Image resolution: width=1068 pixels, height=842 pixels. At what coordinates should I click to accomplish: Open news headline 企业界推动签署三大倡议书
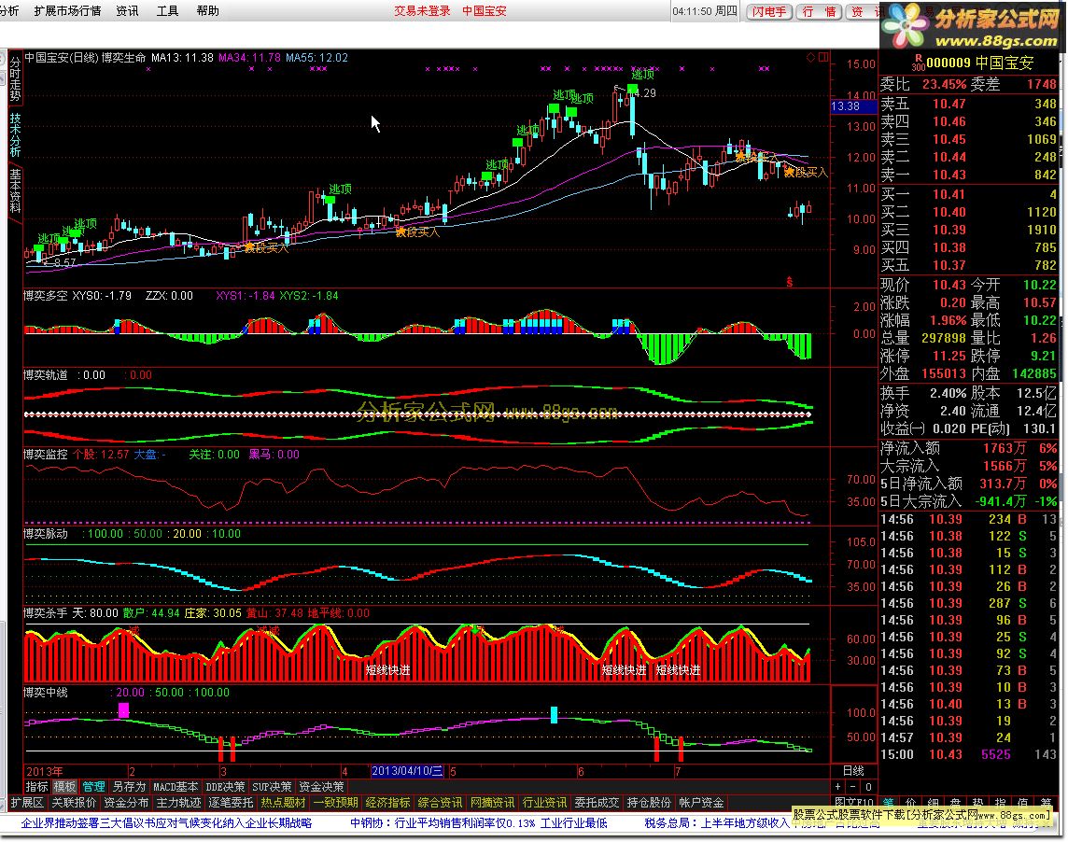[x=166, y=823]
